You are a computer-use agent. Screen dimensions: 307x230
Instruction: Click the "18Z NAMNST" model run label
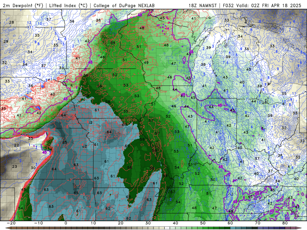[x=203, y=6]
